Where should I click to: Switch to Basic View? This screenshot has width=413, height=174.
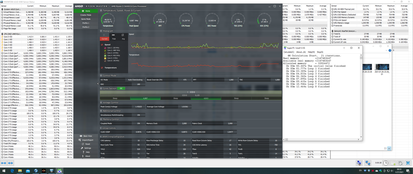(x=86, y=136)
